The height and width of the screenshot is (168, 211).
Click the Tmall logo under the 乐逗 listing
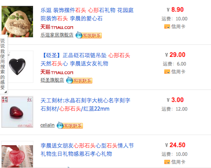(57, 27)
